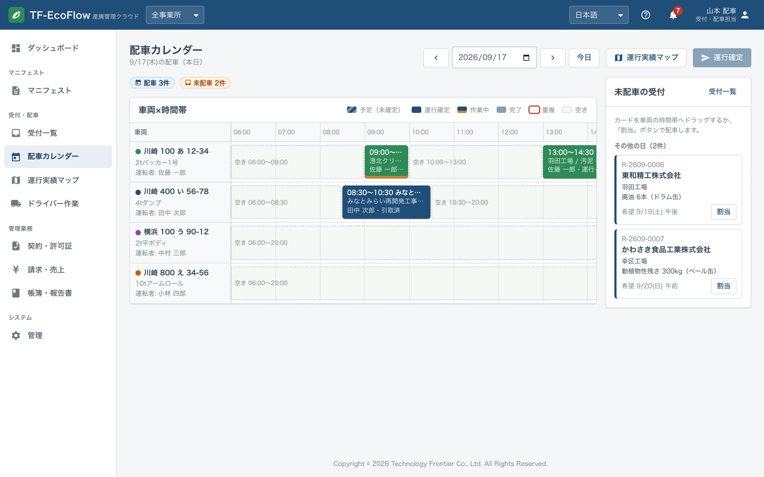
Task: Click 割当 for かわさき食品工業株式会社
Action: click(x=723, y=286)
